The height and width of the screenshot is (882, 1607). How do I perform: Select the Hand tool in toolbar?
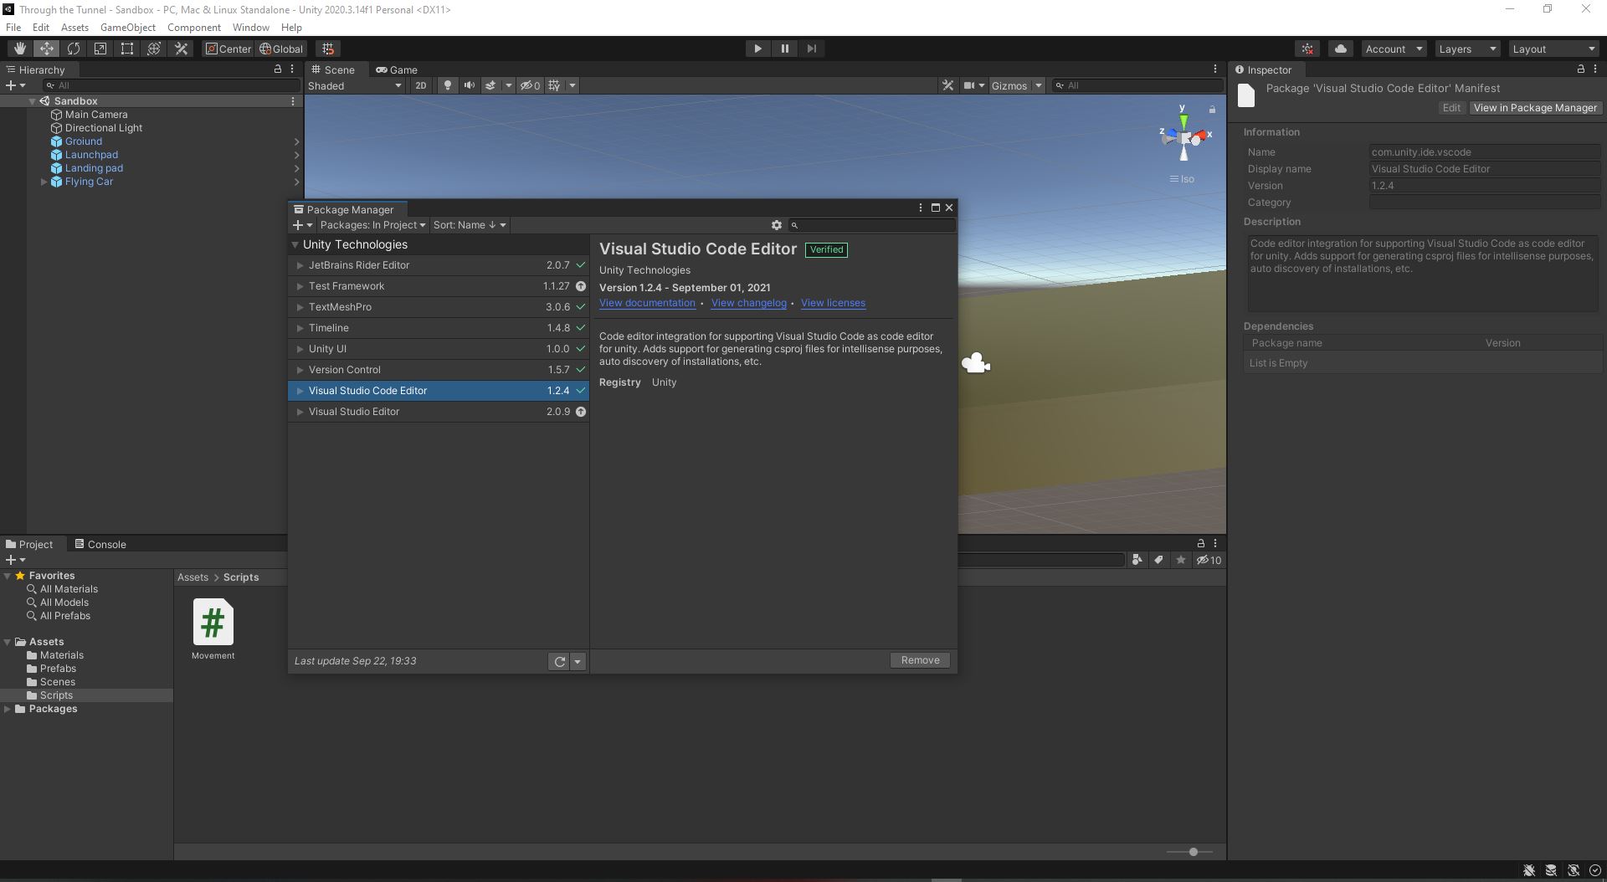tap(19, 49)
